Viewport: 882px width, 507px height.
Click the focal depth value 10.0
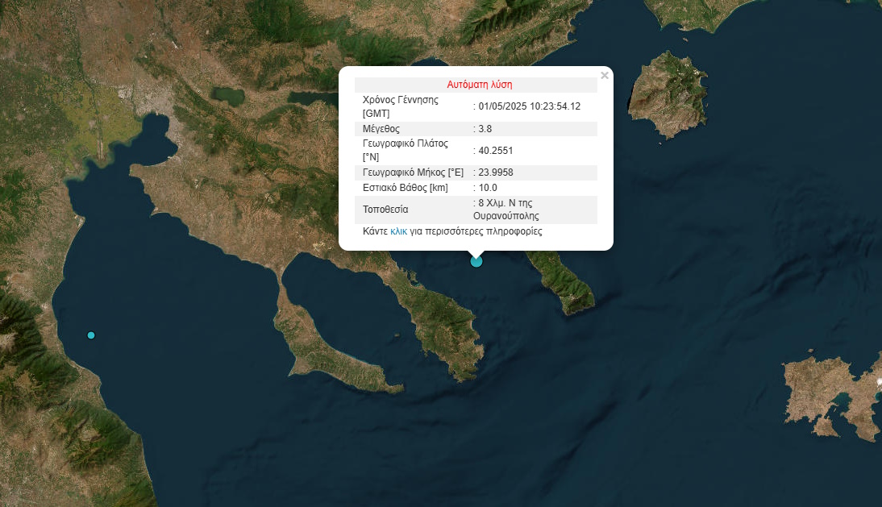488,188
